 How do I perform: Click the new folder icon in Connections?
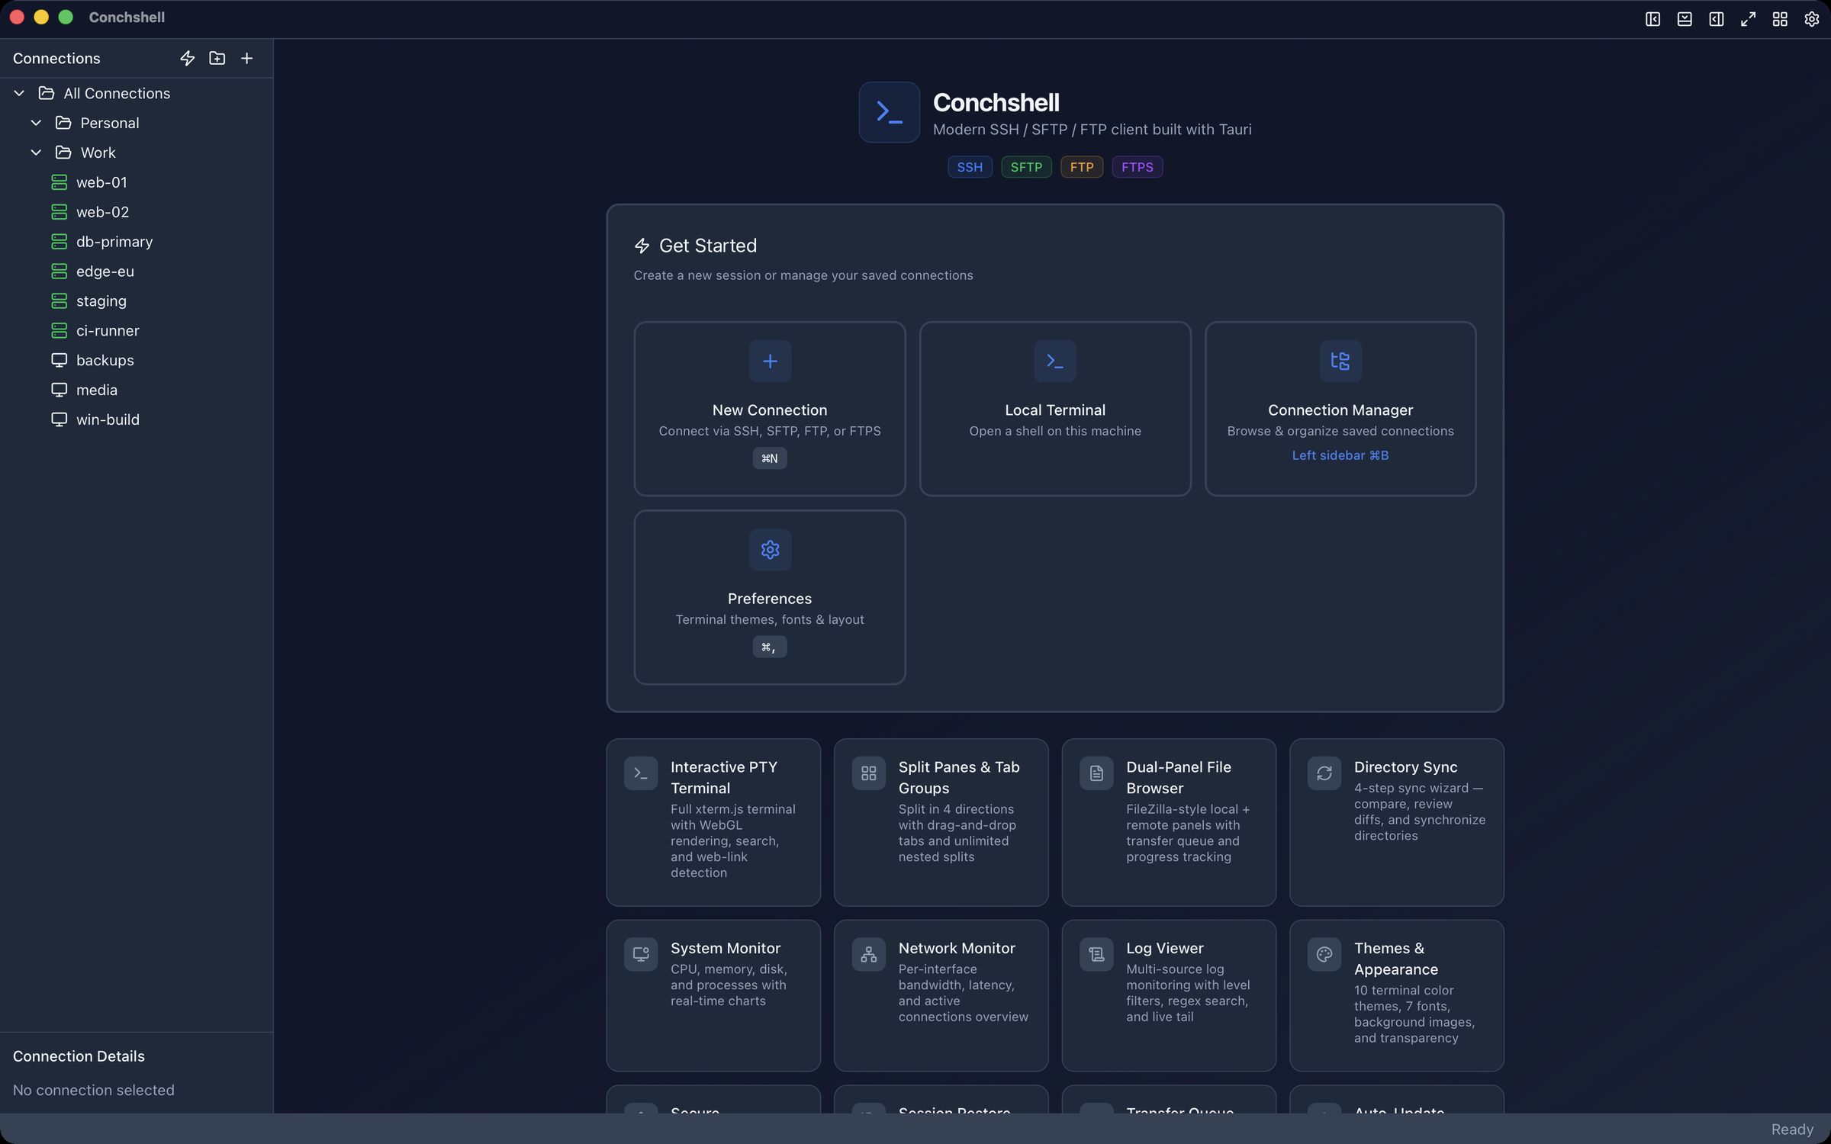pyautogui.click(x=217, y=58)
